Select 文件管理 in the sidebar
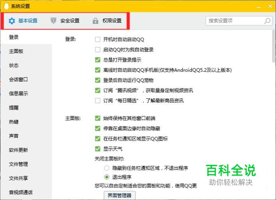Image resolution: width=276 pixels, height=200 pixels. click(x=26, y=164)
